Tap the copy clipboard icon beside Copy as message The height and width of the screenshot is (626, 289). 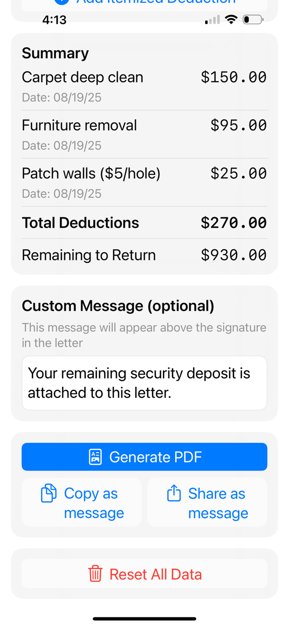pyautogui.click(x=48, y=493)
